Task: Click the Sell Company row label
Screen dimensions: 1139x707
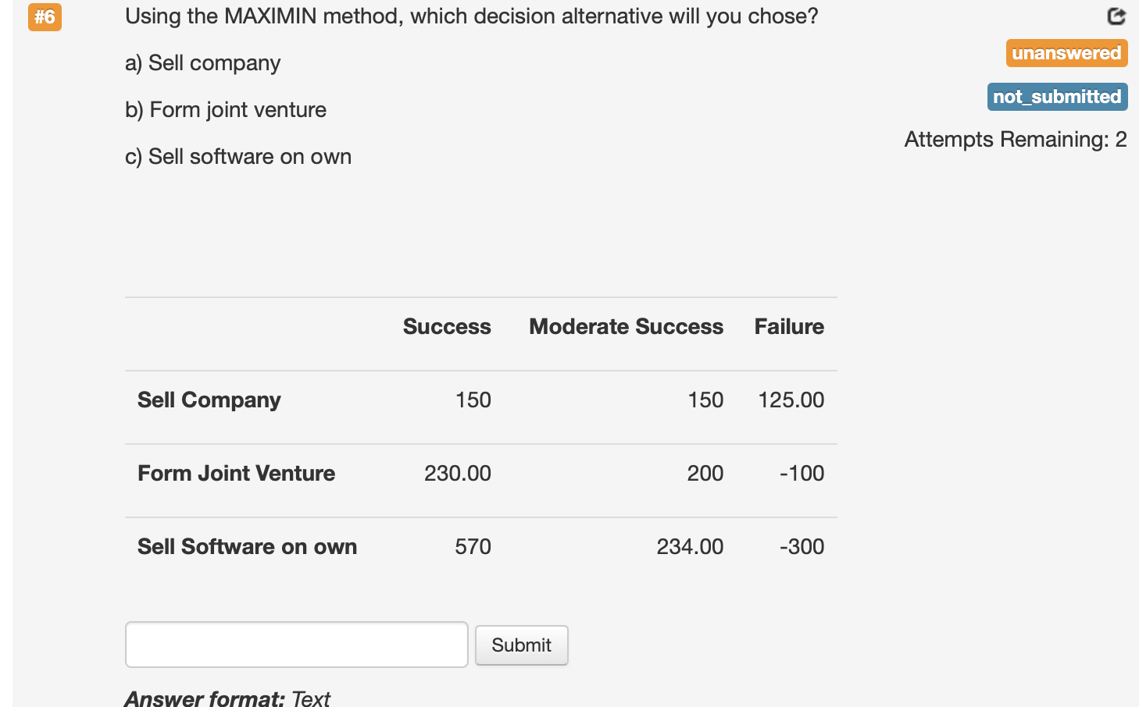Action: tap(209, 400)
